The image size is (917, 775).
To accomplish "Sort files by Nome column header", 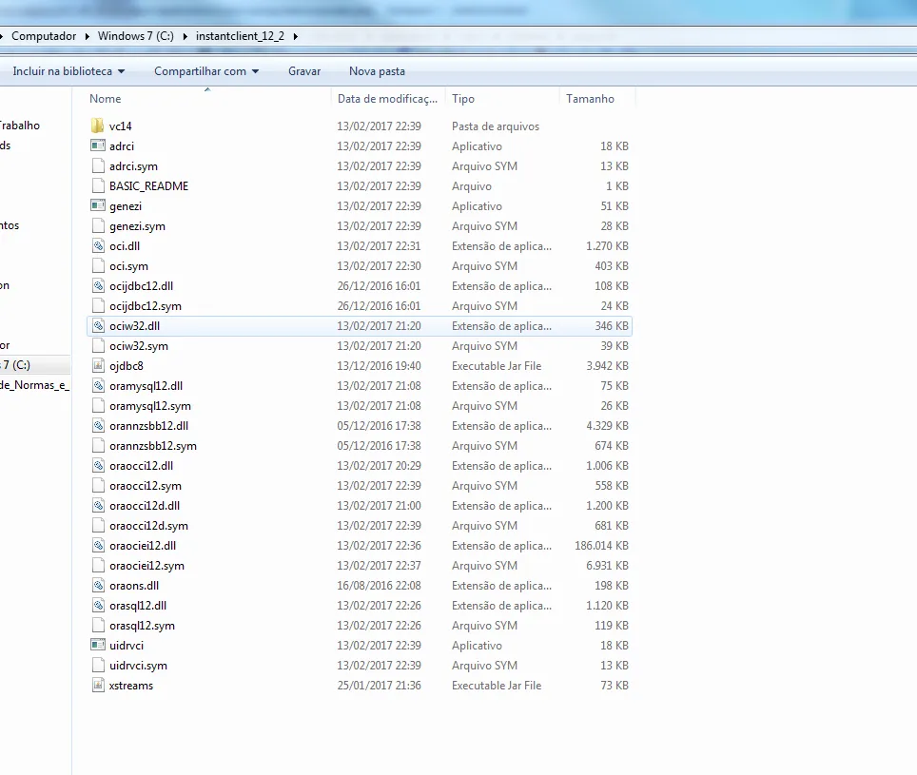I will point(207,99).
